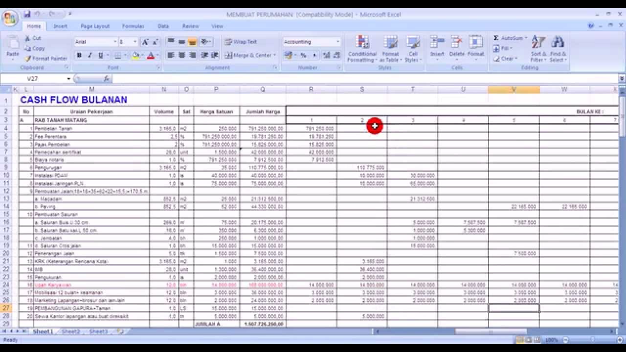Click inside the formula bar

365,79
